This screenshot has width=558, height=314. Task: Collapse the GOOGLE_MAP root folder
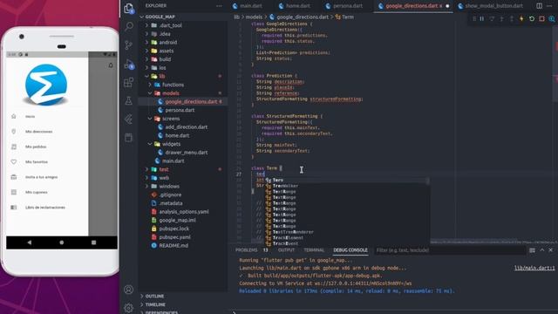pyautogui.click(x=160, y=17)
